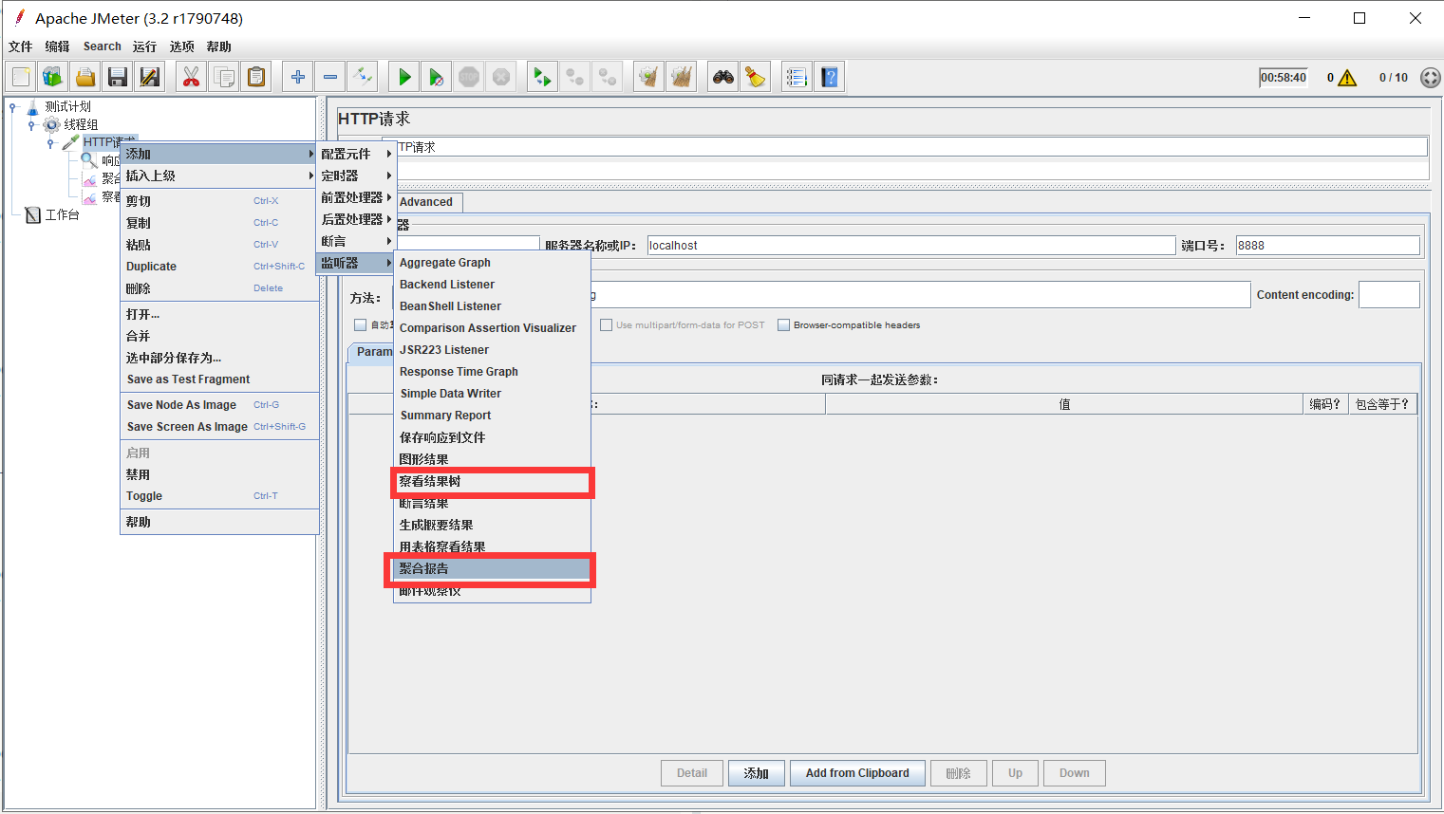Expand the 前置处理器 submenu
Viewport: 1444px width, 814px height.
coord(356,197)
